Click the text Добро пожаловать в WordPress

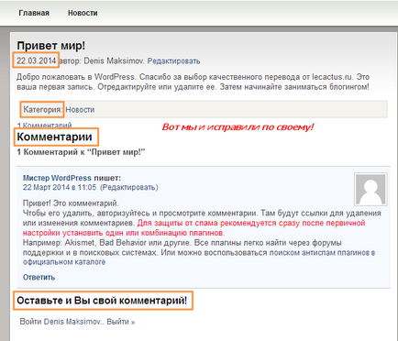75,77
